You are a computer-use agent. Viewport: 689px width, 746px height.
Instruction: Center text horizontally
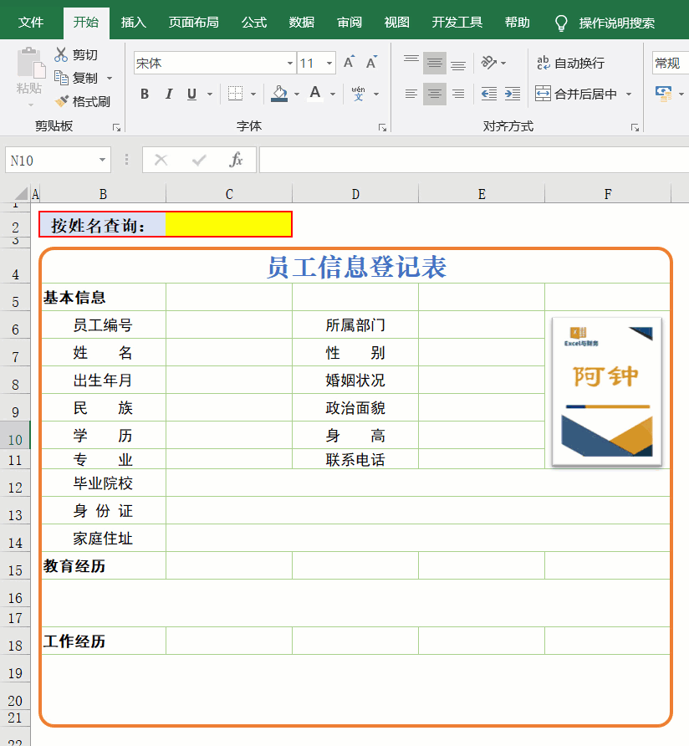(x=435, y=95)
